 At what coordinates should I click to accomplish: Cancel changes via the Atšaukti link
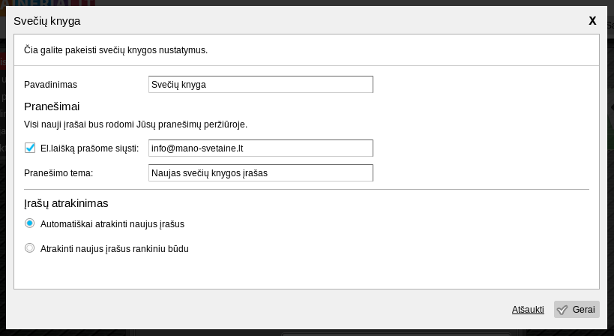point(528,310)
